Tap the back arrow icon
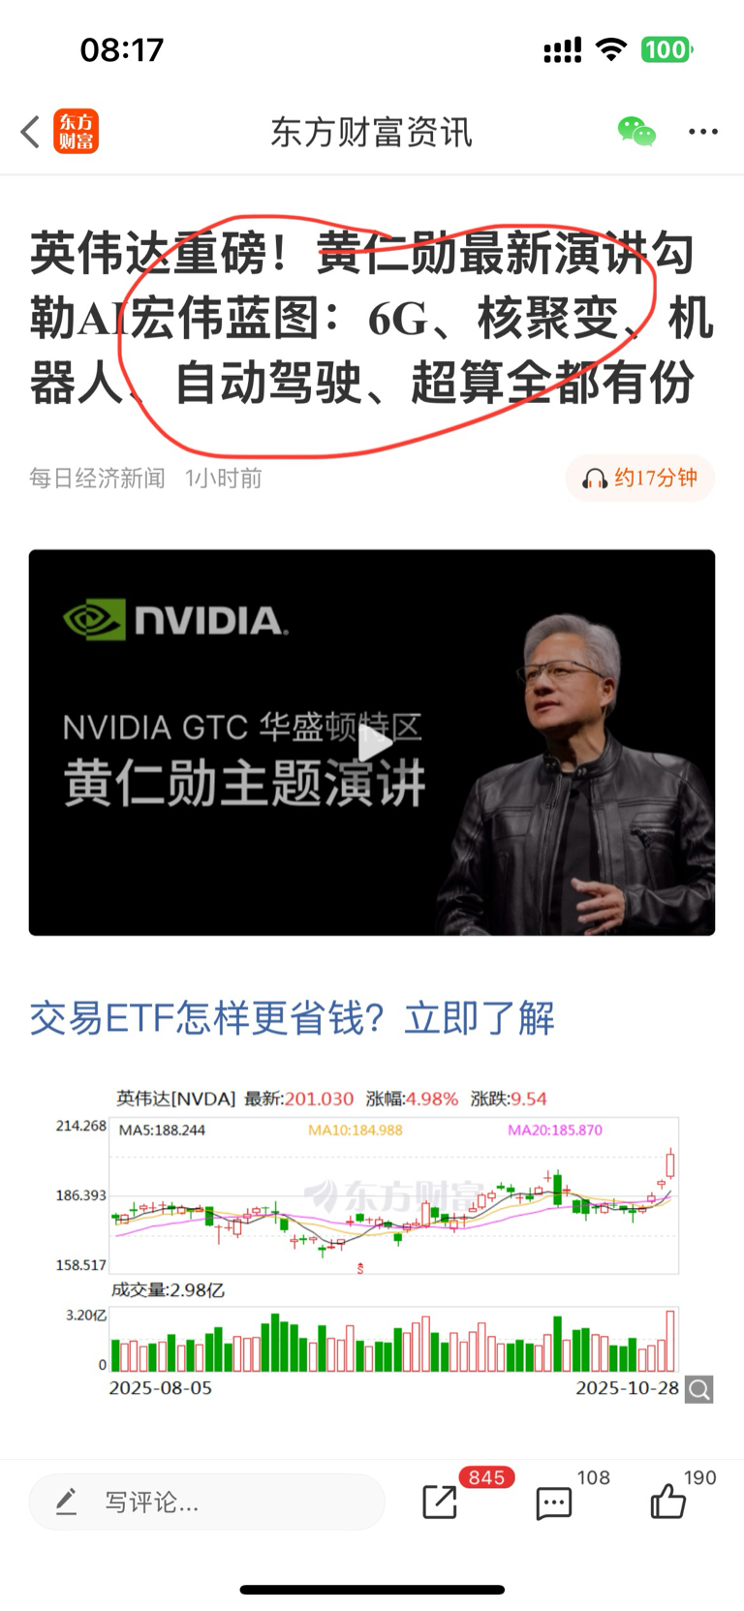 click(x=30, y=132)
